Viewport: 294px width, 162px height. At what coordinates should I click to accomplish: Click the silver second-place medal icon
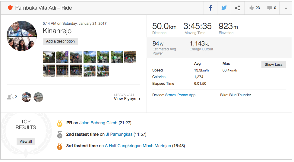click(60, 135)
